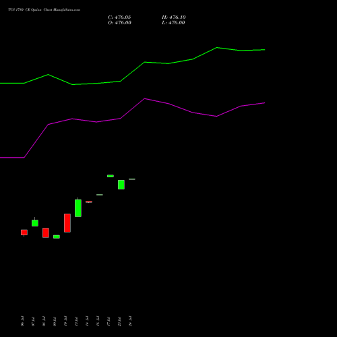Screen dimensions: 337x337
Task: Select the 06 Jul date label
Action: 22,321
